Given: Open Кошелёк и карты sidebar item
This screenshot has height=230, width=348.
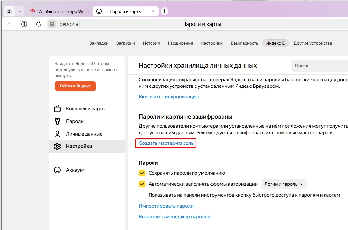Looking at the screenshot, I should tap(87, 109).
